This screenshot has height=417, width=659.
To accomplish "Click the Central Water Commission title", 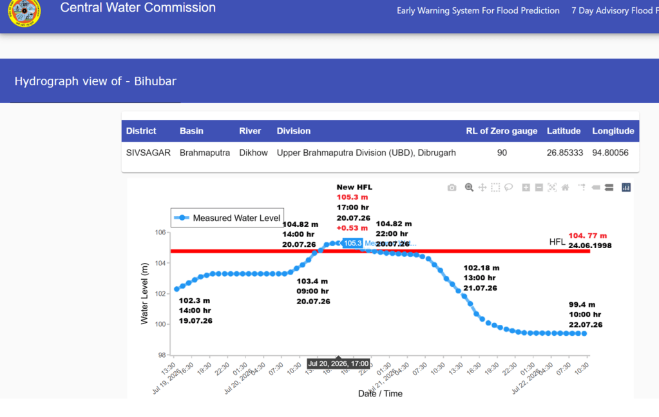I will tap(138, 8).
